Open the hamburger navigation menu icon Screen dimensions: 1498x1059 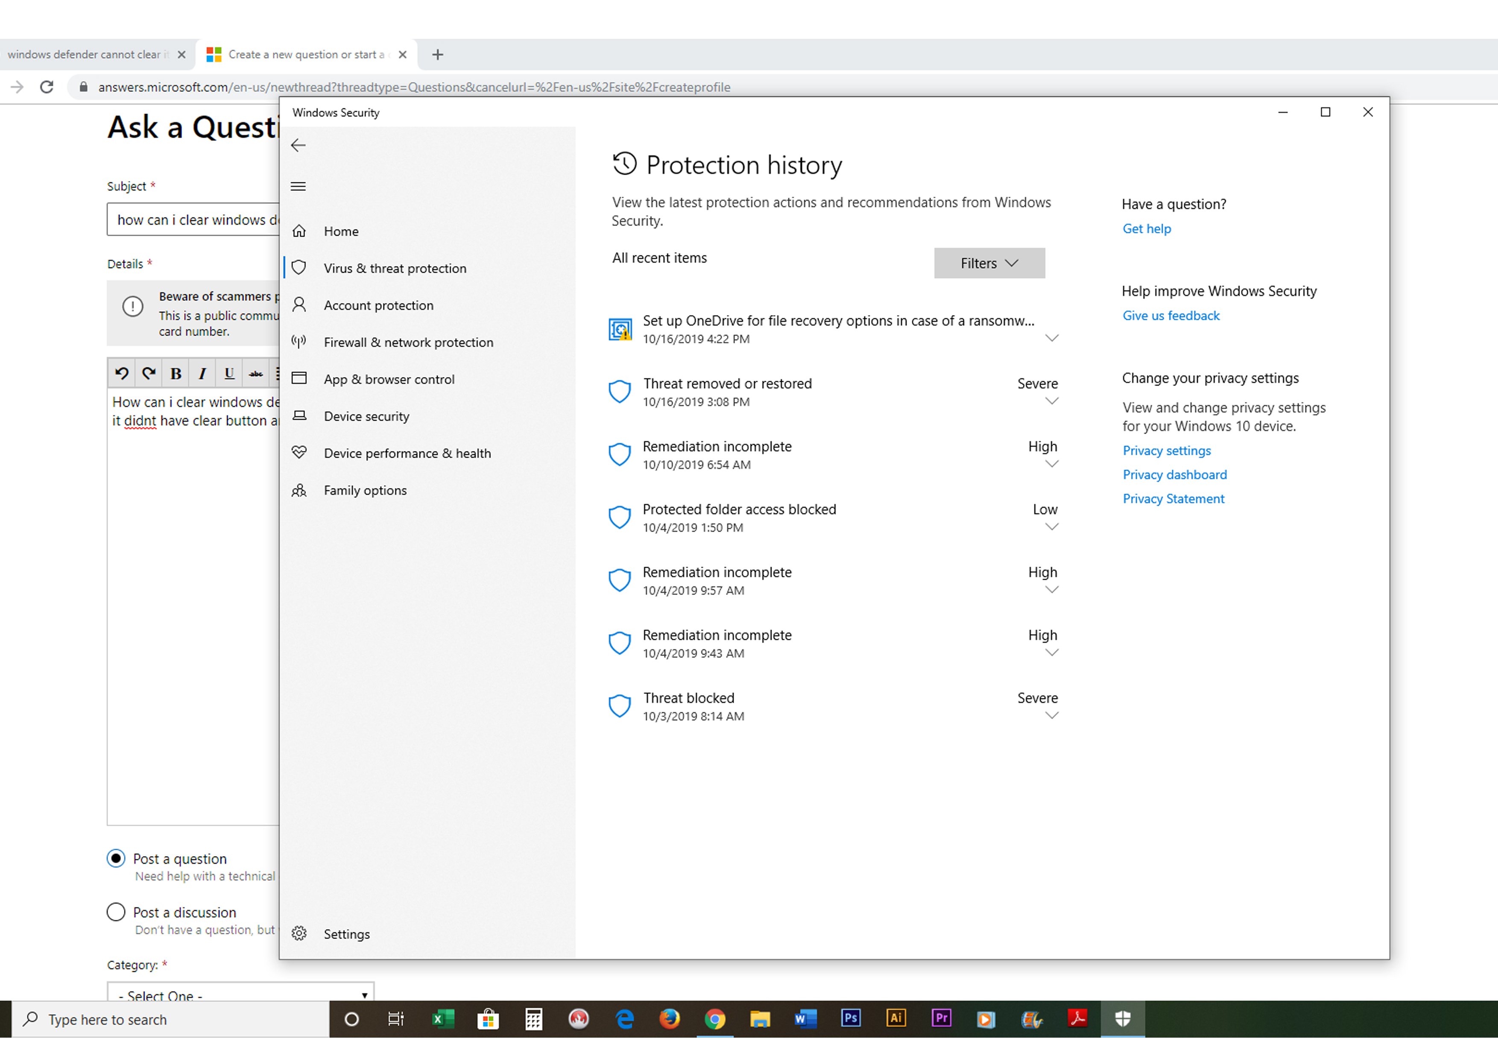click(298, 187)
